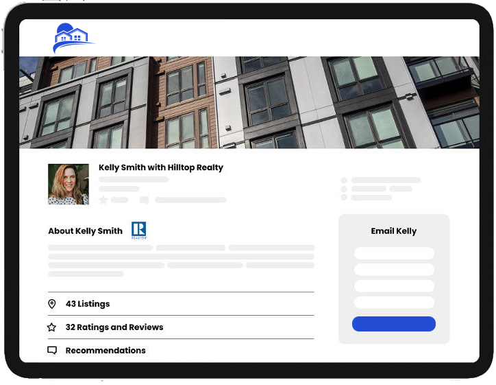The image size is (496, 385).
Task: Click the small comment icon beneath agent name
Action: click(x=144, y=200)
